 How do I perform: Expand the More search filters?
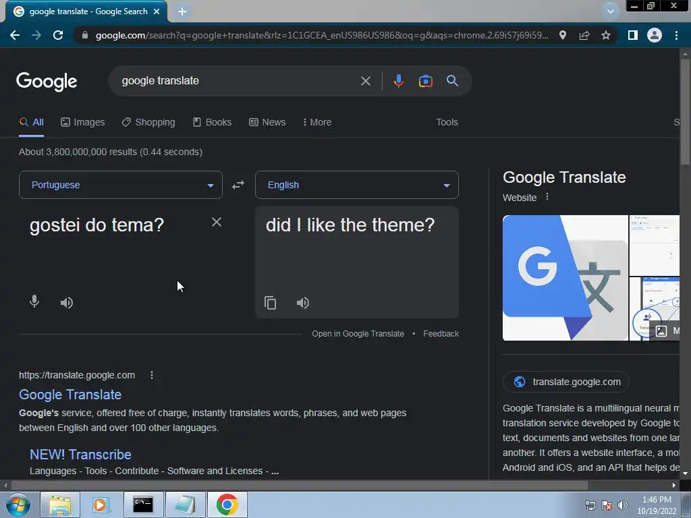[x=317, y=123]
